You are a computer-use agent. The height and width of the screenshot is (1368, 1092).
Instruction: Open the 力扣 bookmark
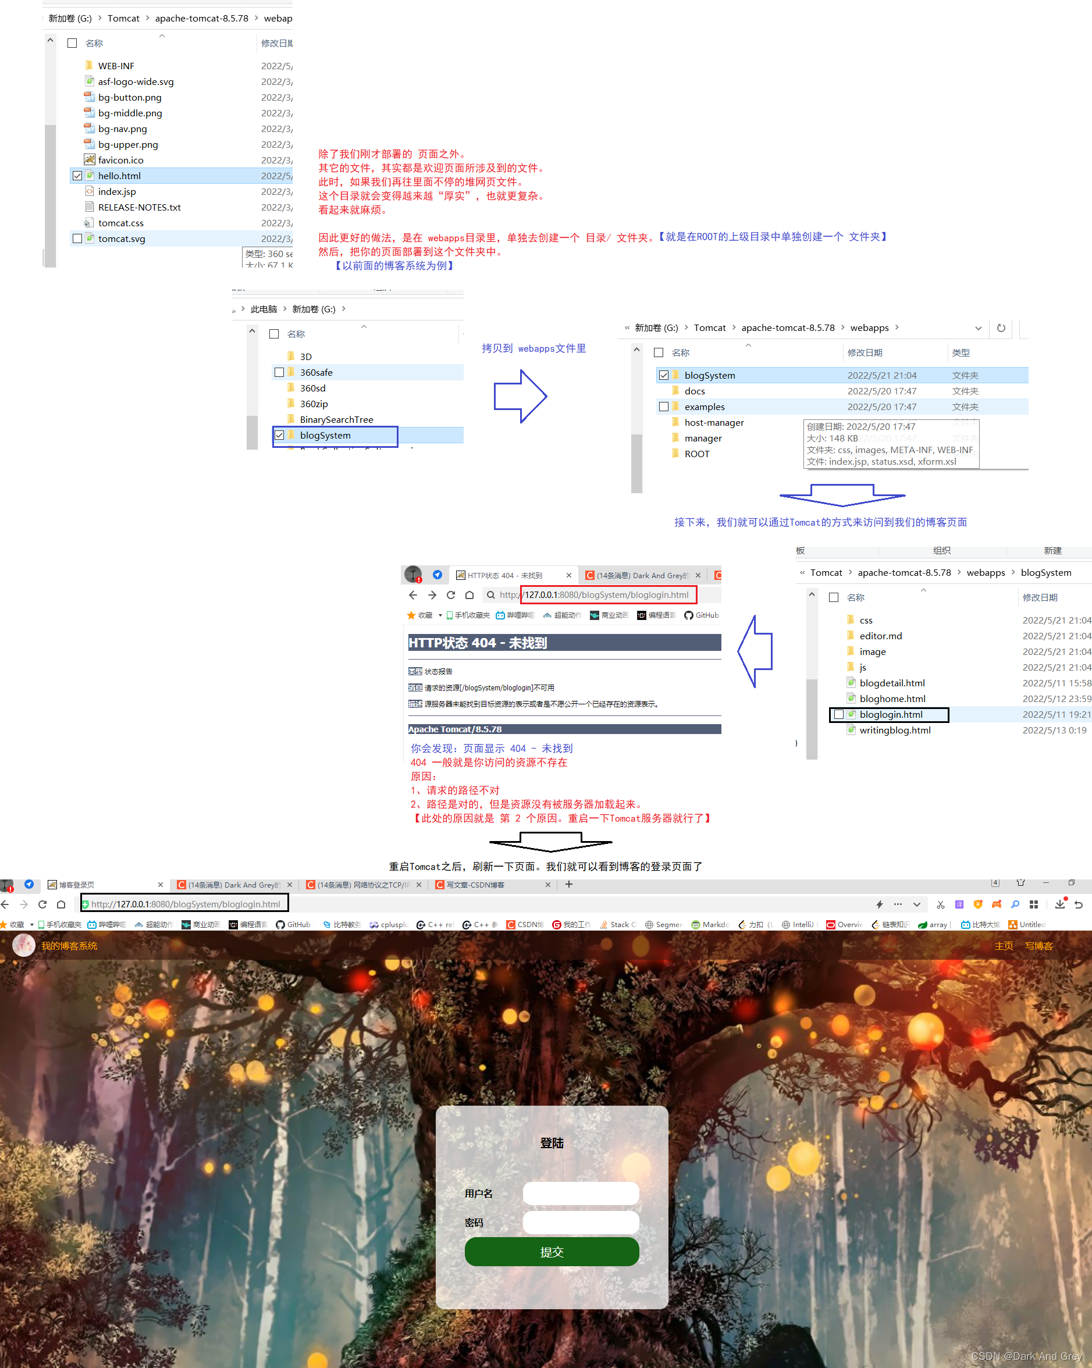[x=755, y=924]
